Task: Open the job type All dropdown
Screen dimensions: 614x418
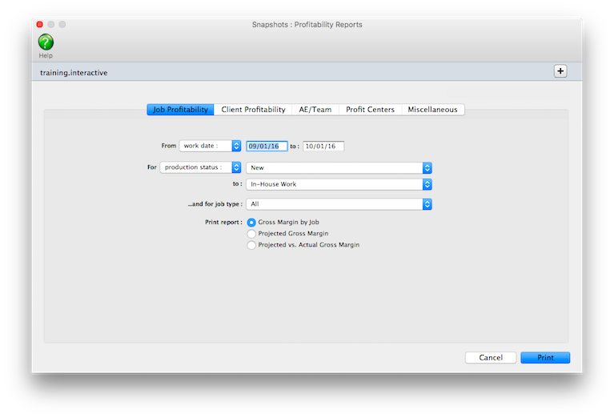Action: pyautogui.click(x=339, y=204)
